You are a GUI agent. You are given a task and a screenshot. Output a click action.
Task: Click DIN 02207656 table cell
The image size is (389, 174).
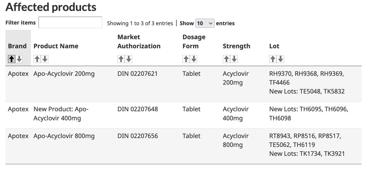click(x=138, y=136)
